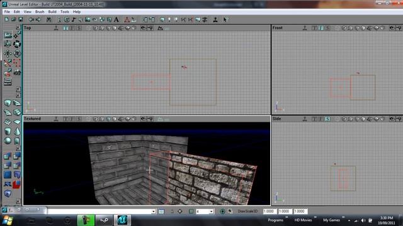Click the Steam taskbar button
403x226 pixels.
pyautogui.click(x=104, y=220)
